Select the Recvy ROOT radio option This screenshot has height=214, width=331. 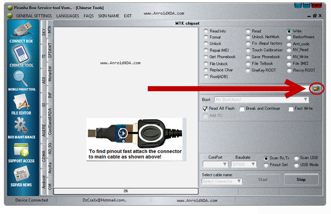coord(289,70)
